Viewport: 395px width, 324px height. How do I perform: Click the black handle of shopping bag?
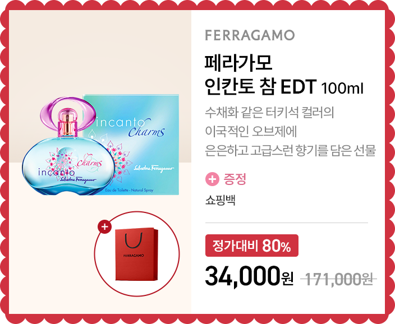point(134,241)
